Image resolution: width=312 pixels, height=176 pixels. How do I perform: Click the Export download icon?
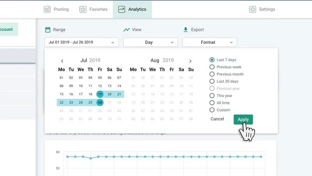tap(186, 30)
